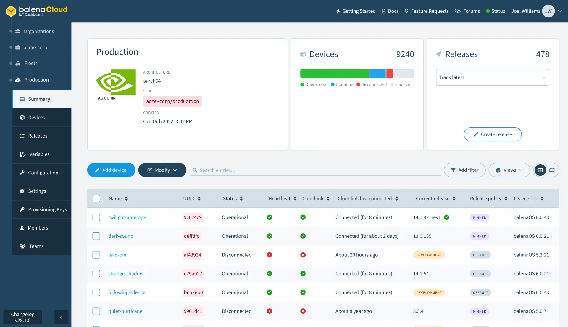This screenshot has height=327, width=568.
Task: Focus the Search entries field
Action: (x=315, y=170)
